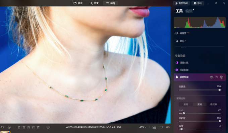The height and width of the screenshot is (133, 228).
Task: Select the 变亮 (Lighten) brush mode
Action: coord(186,104)
